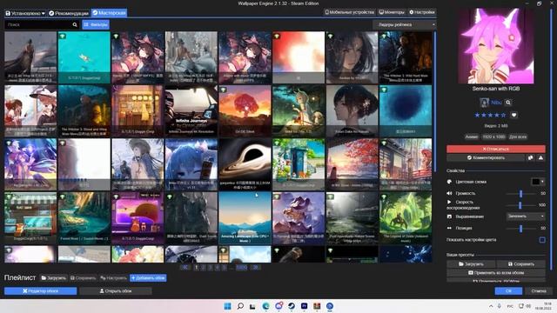The image size is (557, 313).
Task: Open Редактор обоев
Action: coord(41,291)
